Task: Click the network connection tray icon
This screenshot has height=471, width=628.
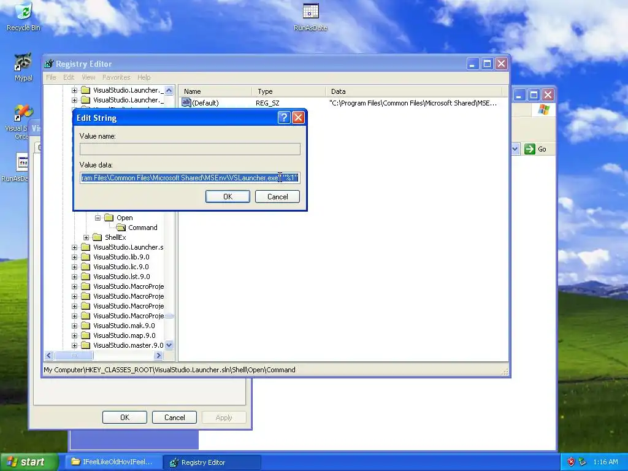Action: 582,462
